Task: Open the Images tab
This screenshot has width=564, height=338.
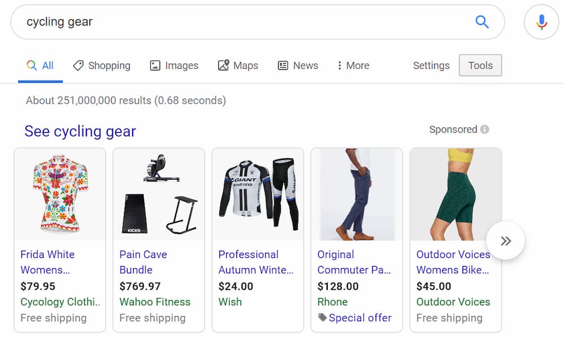Action: [x=174, y=65]
